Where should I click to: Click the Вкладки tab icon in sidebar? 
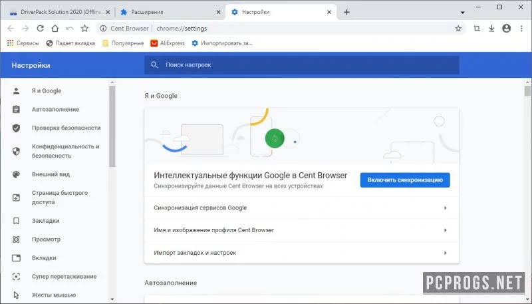(16, 258)
